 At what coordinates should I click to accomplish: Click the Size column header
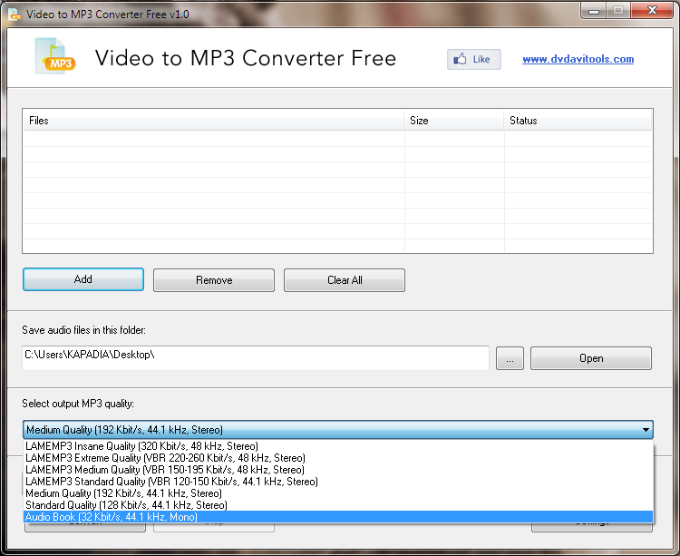[453, 120]
